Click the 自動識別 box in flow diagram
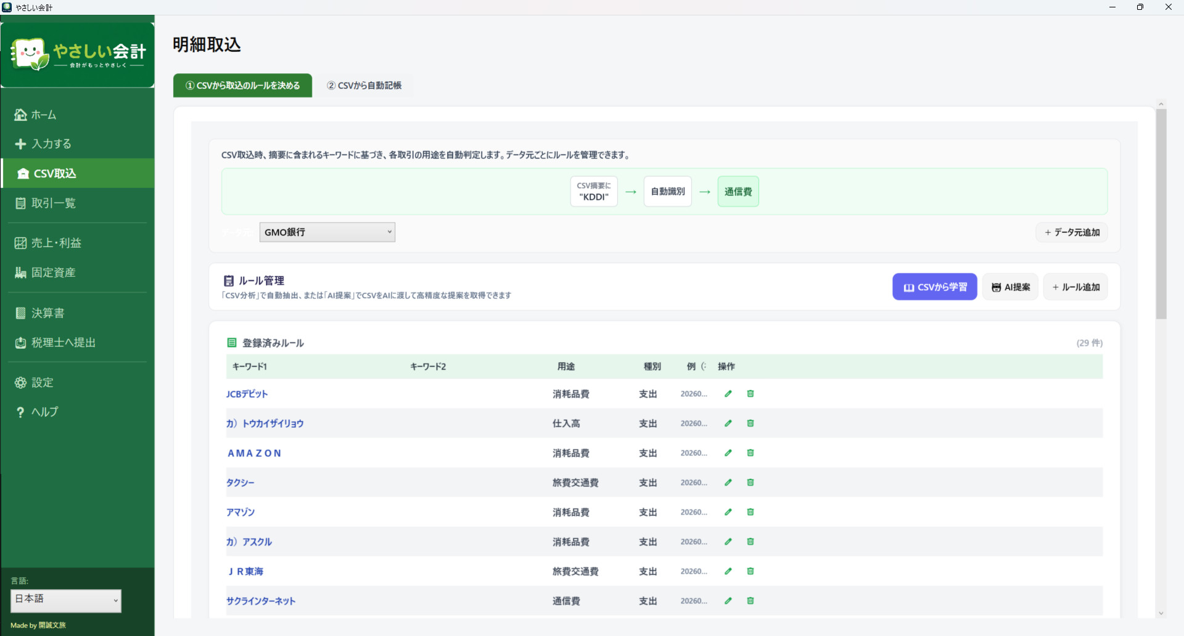 [x=668, y=192]
